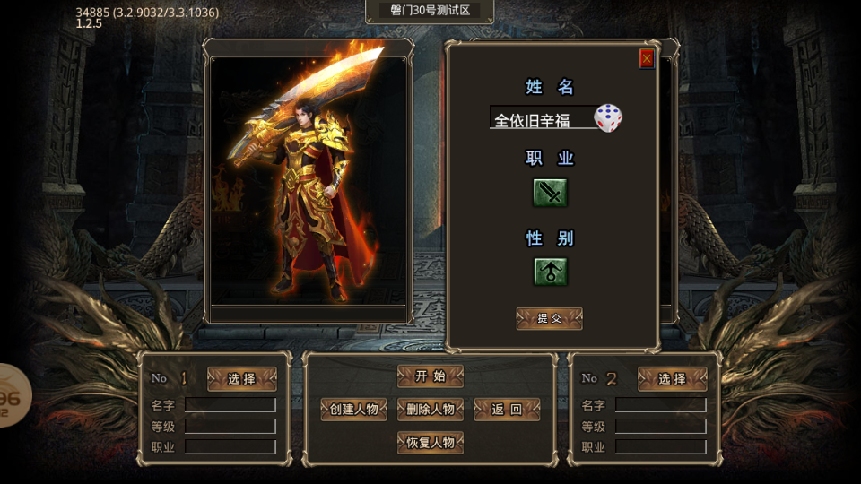Choose slot No 2 选择 button
This screenshot has width=861, height=484.
tap(672, 378)
